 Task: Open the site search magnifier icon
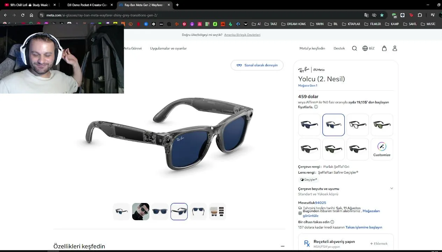(x=355, y=48)
